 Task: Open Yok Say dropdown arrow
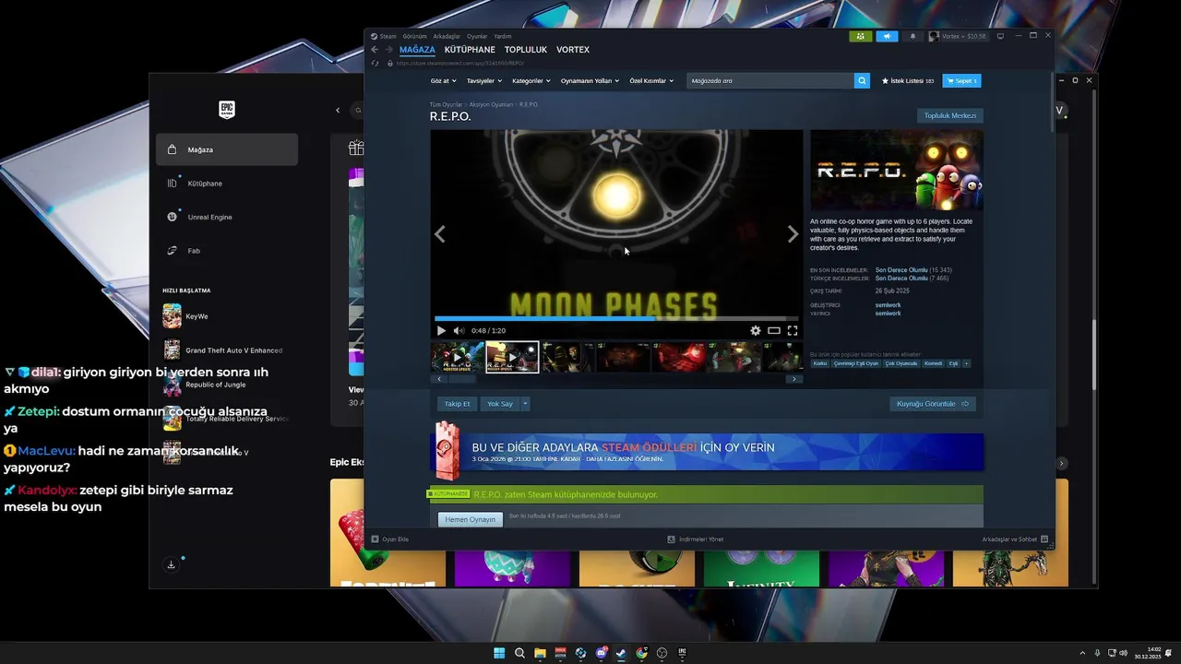coord(525,403)
